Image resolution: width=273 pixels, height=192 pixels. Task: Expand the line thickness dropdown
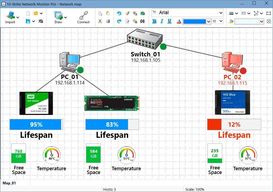[236, 13]
